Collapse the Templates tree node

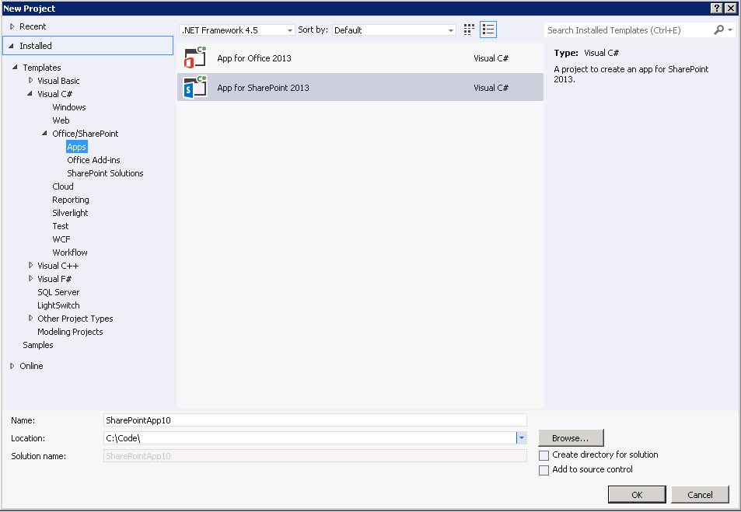15,67
